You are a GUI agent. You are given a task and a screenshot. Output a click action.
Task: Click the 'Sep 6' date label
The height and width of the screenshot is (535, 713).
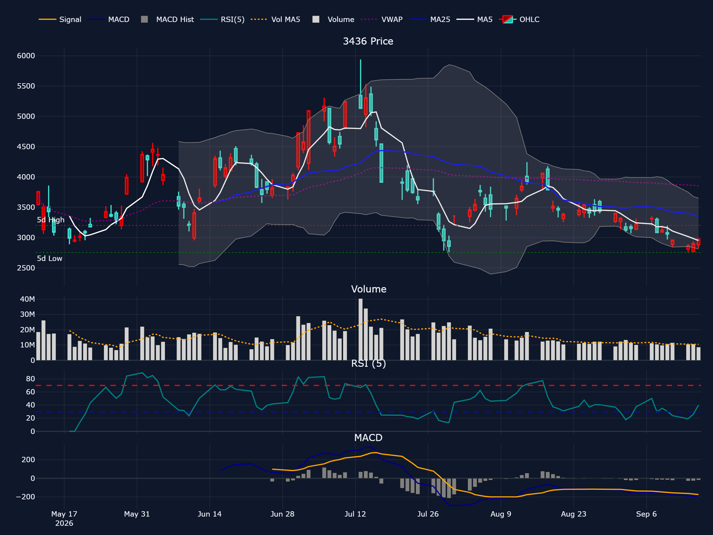[646, 514]
